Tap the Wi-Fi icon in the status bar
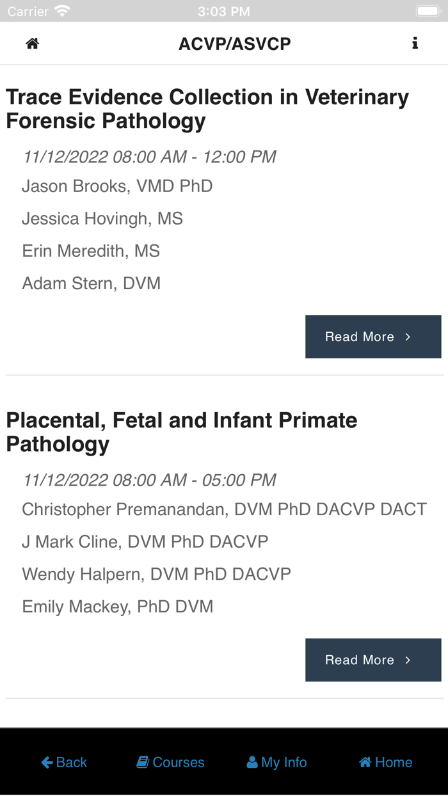 [x=61, y=10]
